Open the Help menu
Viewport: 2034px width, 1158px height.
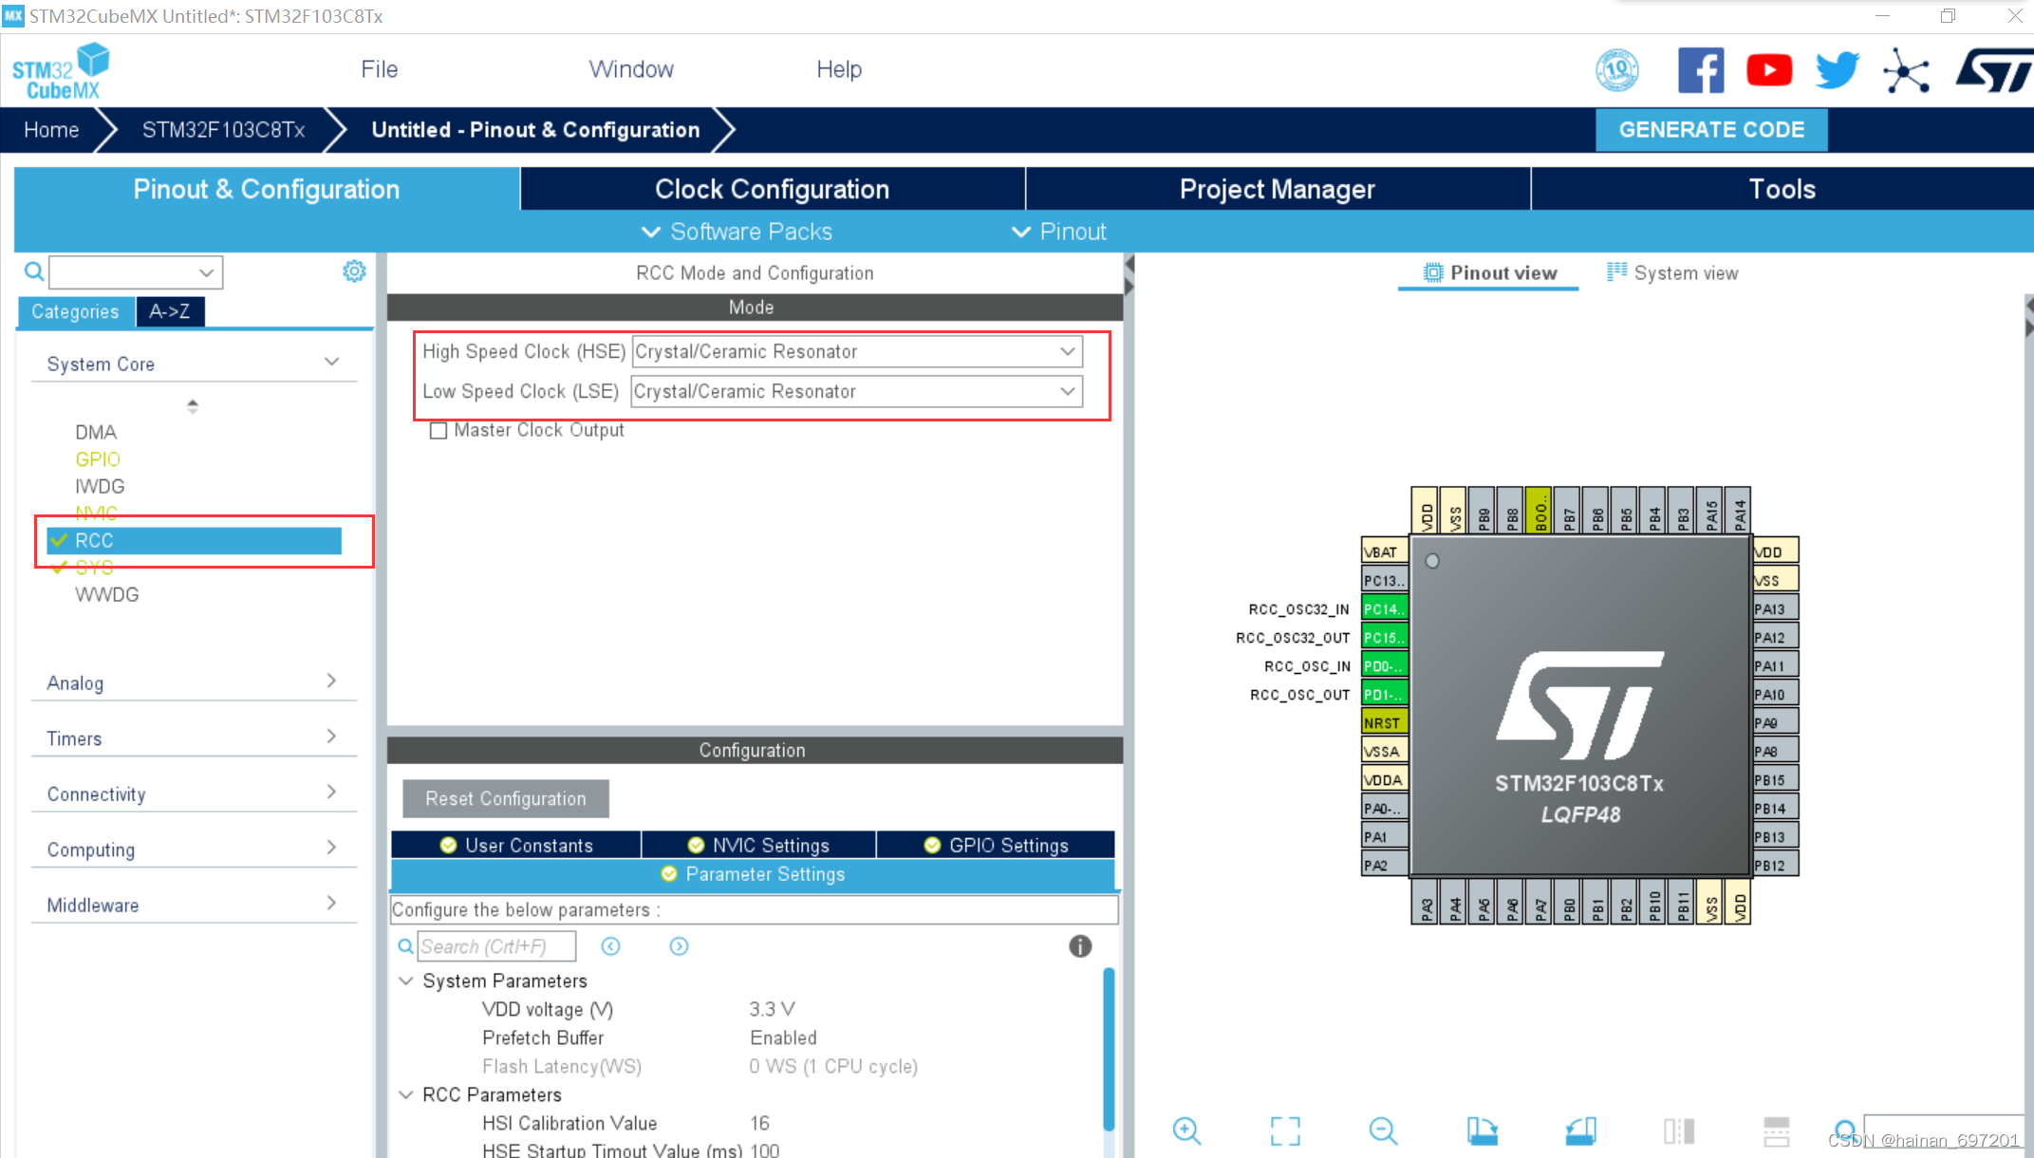(x=839, y=69)
